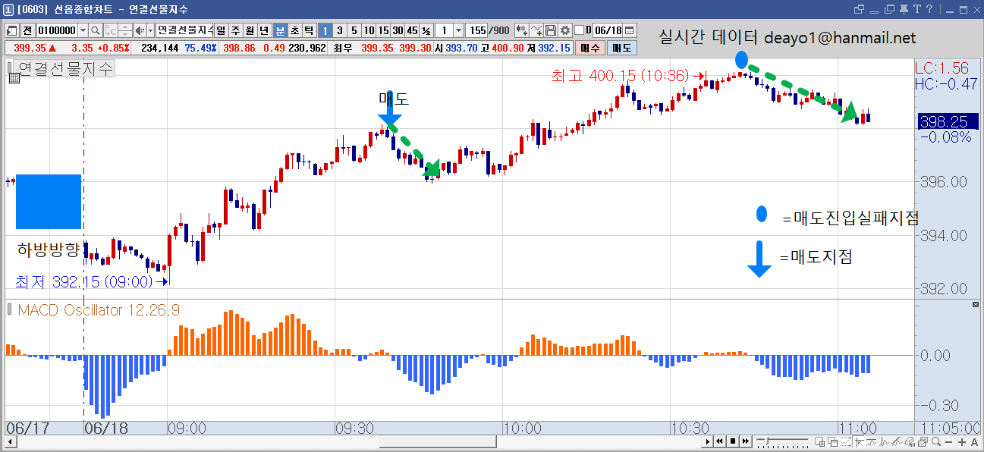Collapse the MACD Oscillator panel corner button
The height and width of the screenshot is (452, 984).
point(975,304)
